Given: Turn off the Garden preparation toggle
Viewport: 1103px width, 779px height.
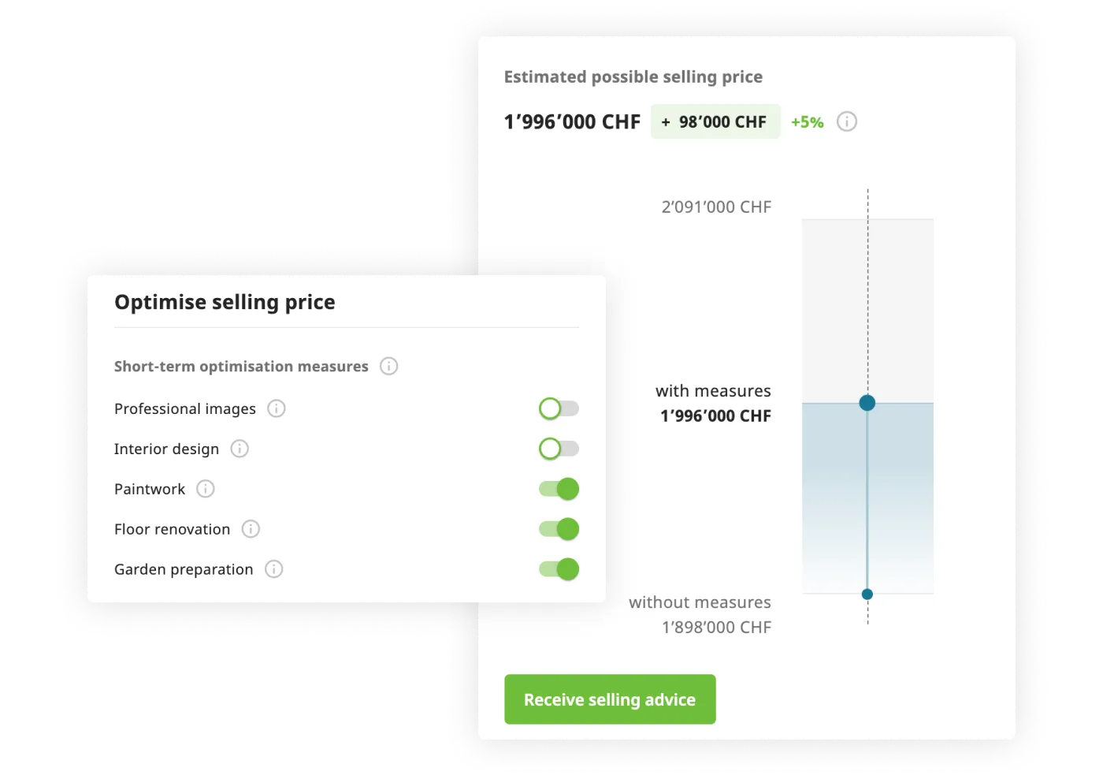Looking at the screenshot, I should tap(559, 569).
